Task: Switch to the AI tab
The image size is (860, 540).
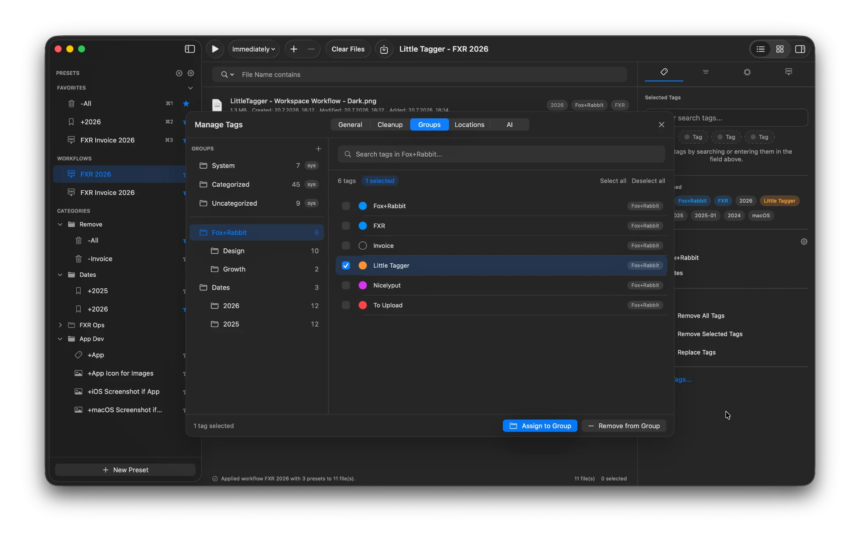Action: pyautogui.click(x=510, y=125)
